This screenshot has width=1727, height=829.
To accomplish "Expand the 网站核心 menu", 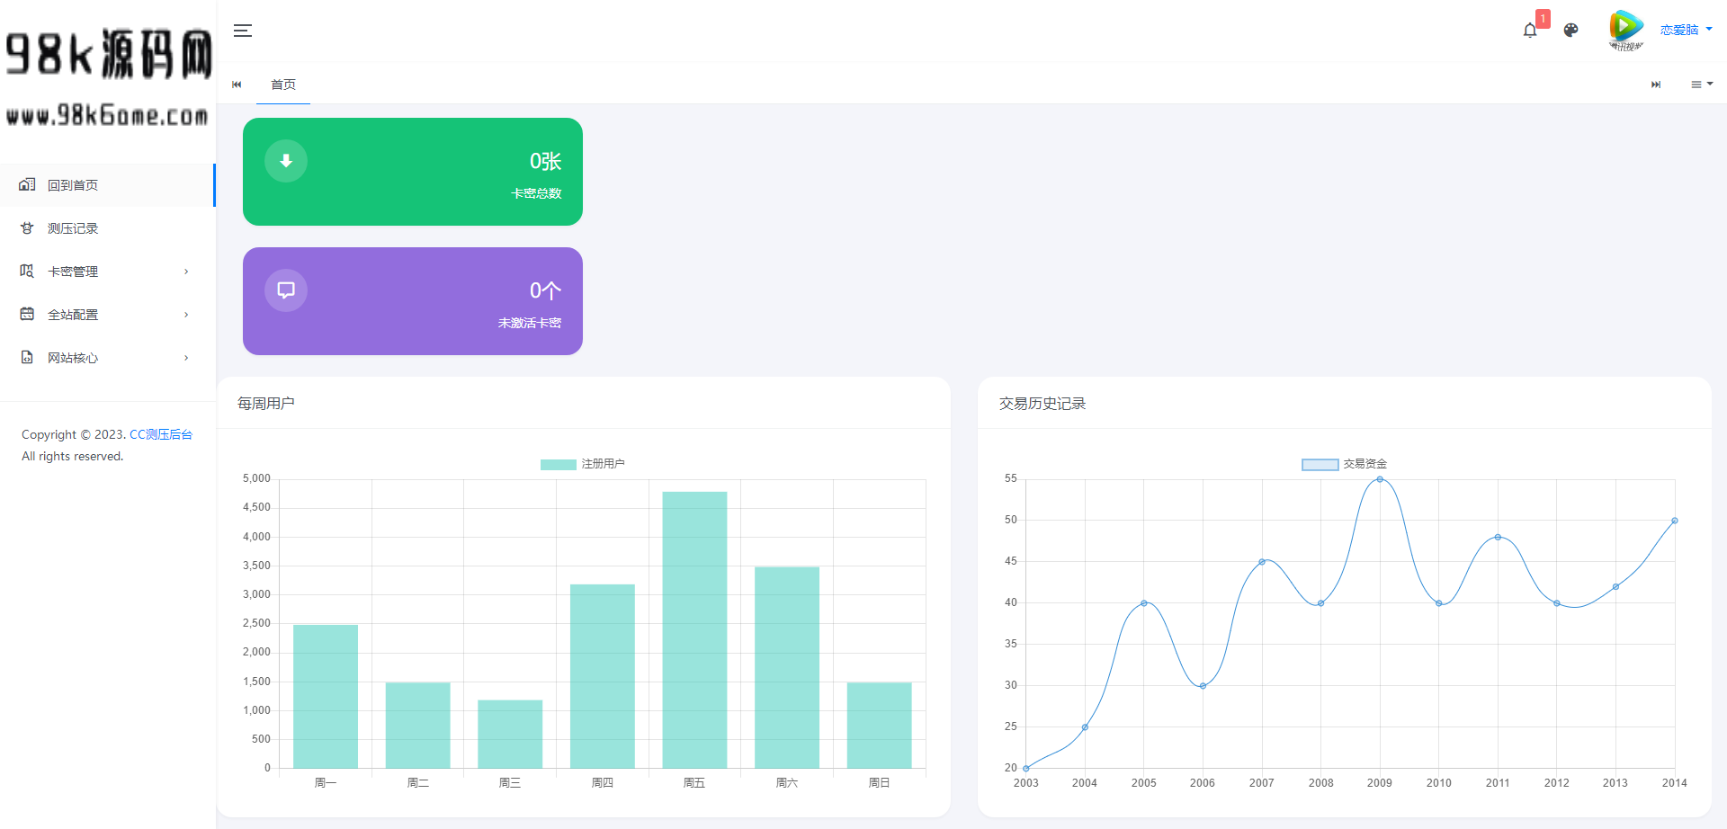I will 106,358.
